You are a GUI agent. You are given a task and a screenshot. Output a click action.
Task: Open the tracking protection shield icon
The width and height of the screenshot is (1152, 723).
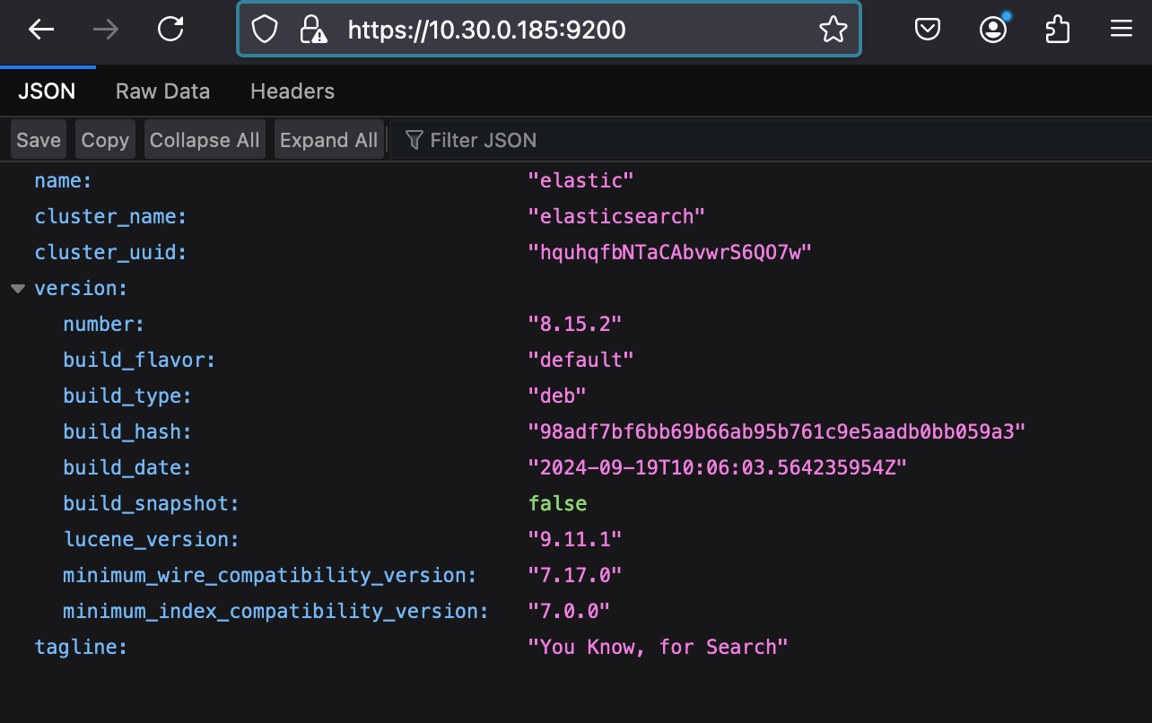pos(264,30)
